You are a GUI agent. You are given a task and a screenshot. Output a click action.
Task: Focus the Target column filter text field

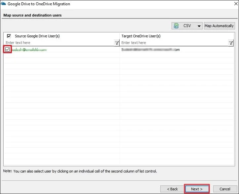point(175,43)
